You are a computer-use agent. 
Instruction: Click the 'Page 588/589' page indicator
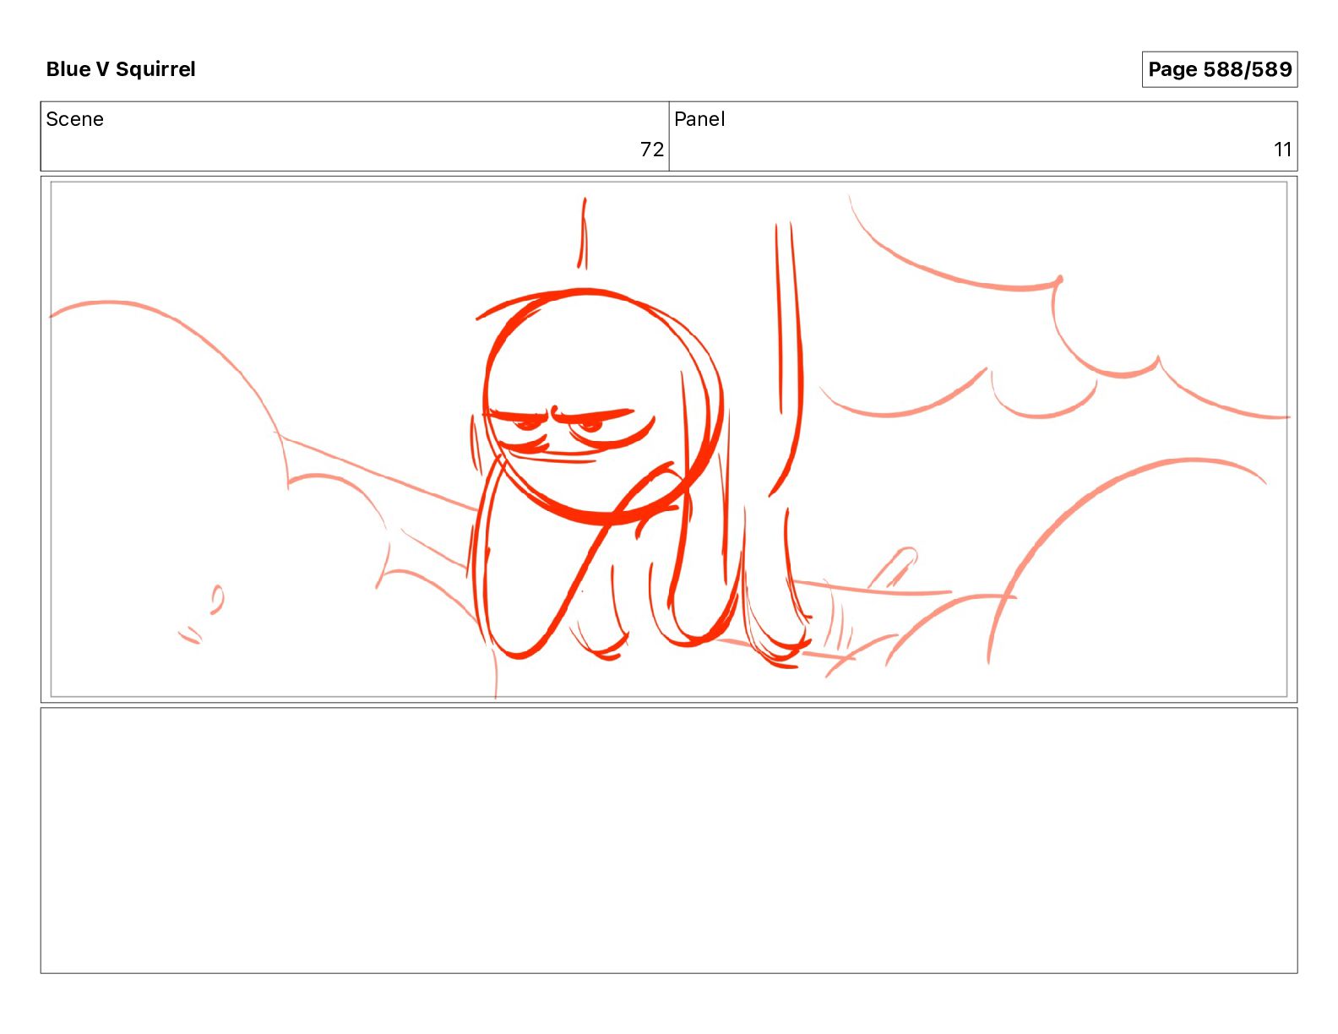[1219, 69]
